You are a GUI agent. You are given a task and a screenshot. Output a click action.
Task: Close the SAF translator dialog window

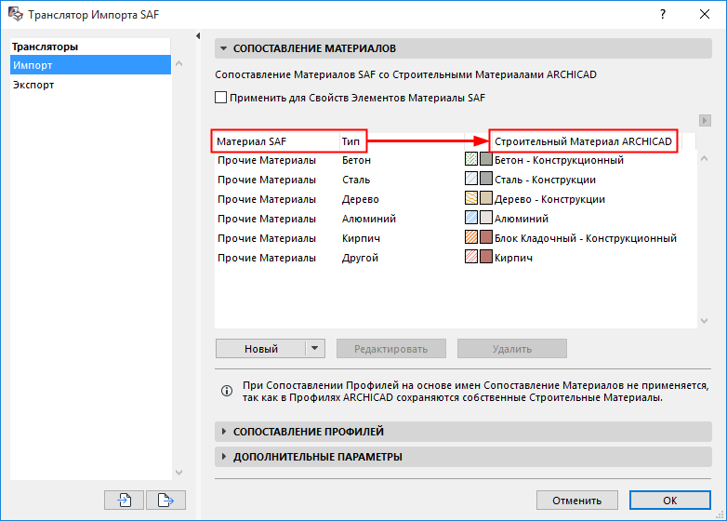[705, 14]
